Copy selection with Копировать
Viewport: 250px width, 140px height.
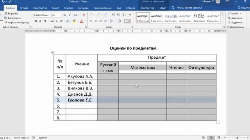coord(12,18)
